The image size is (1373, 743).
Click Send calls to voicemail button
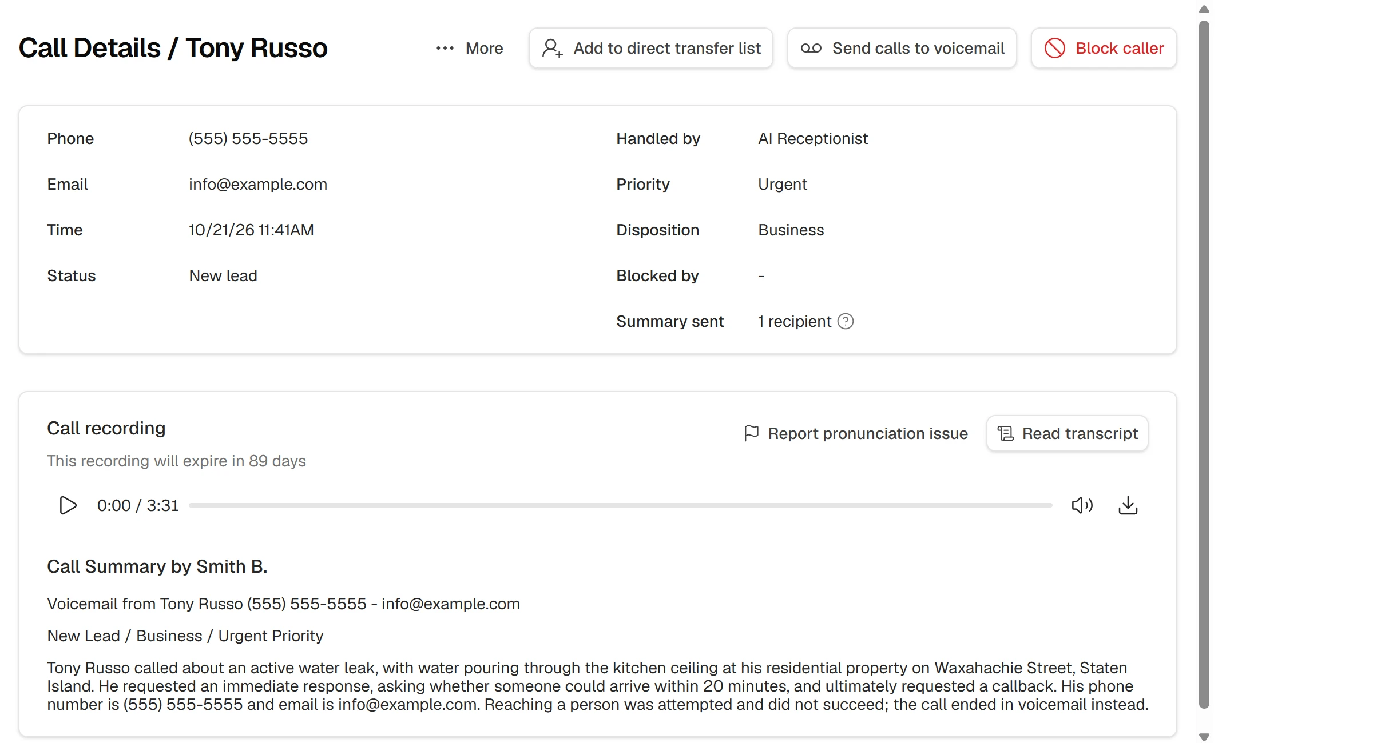(x=902, y=48)
